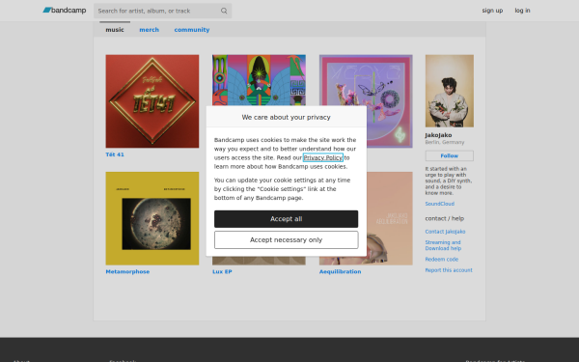Open the Lux EP title link
Viewport: 579px width, 362px height.
[x=222, y=271]
